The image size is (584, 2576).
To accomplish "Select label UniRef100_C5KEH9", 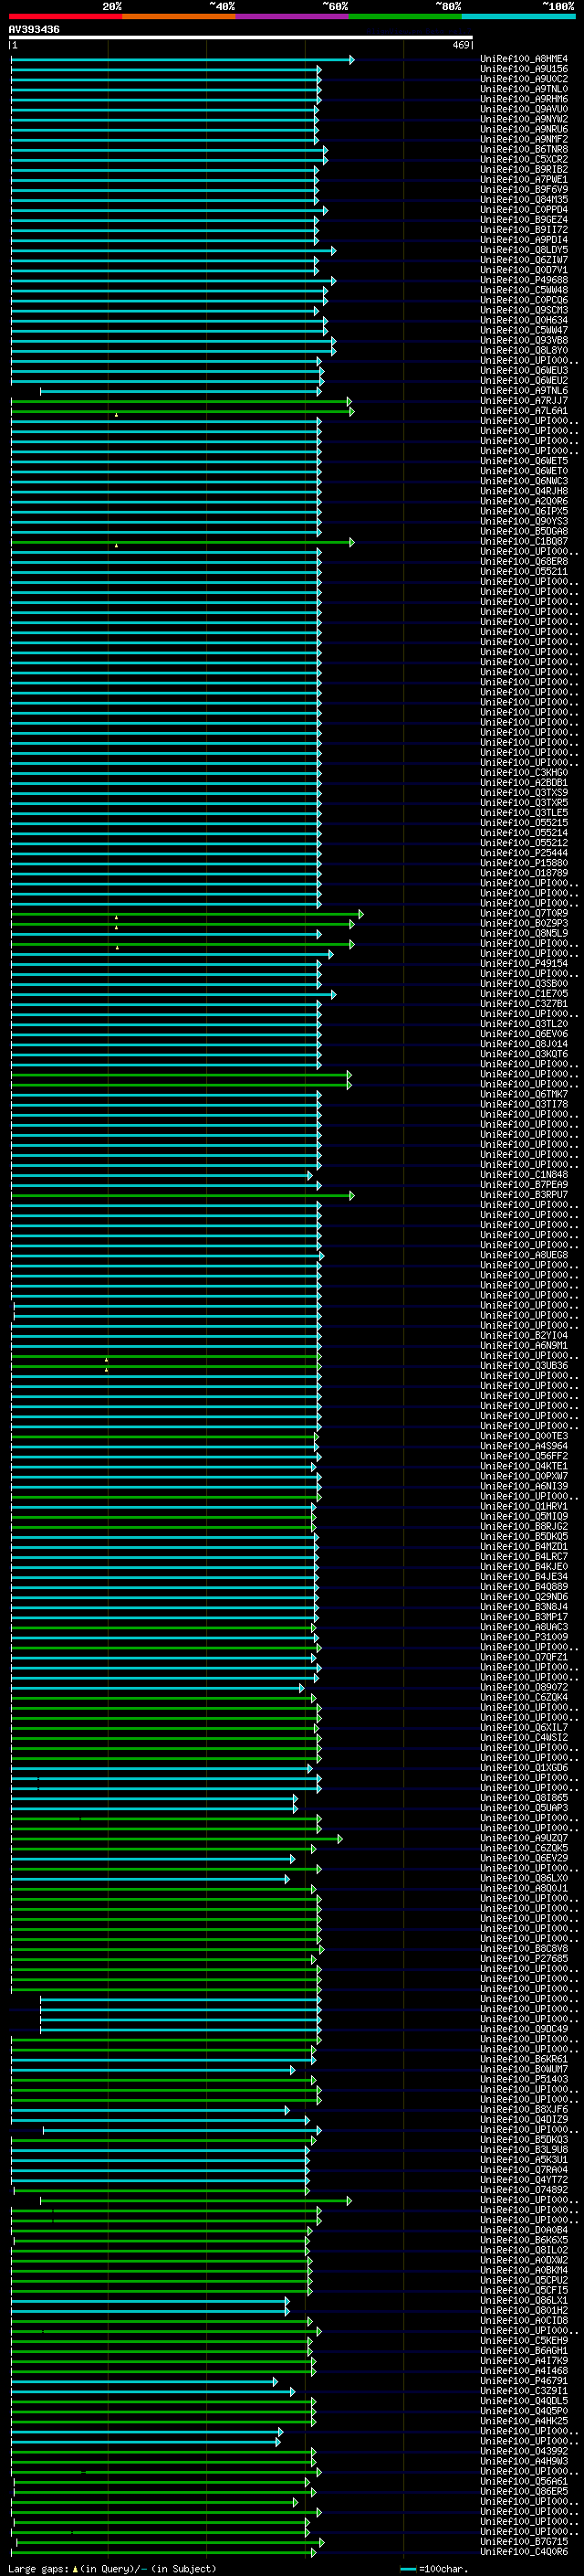I will click(x=524, y=2340).
